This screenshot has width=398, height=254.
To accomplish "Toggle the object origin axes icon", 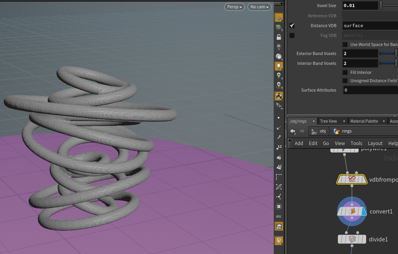I will [279, 197].
